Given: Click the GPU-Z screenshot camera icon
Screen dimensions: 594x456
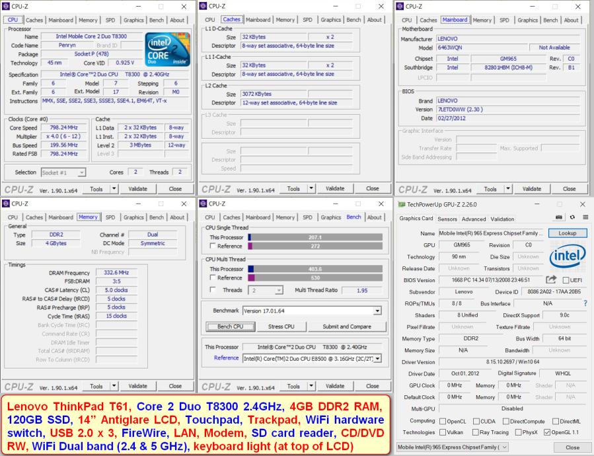Looking at the screenshot, I should 559,217.
